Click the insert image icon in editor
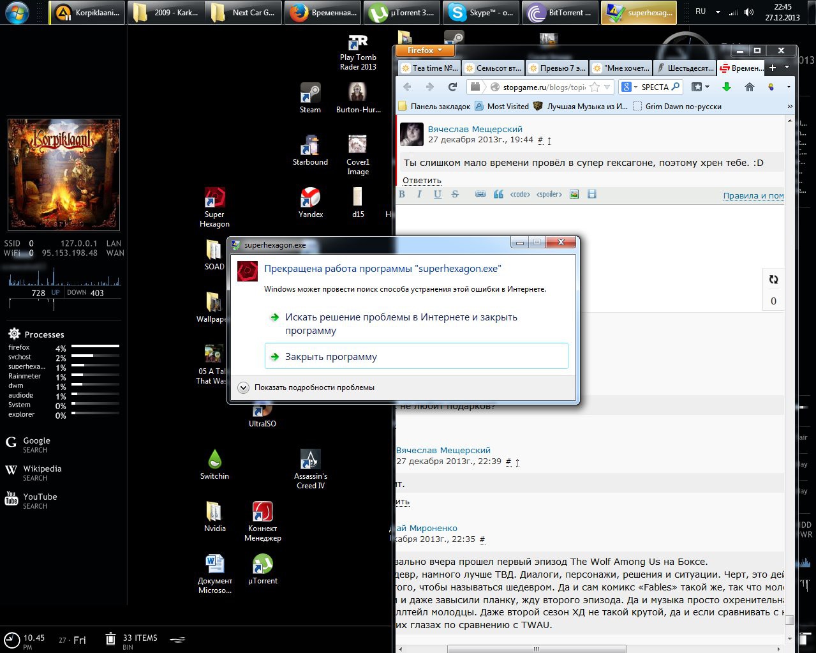 574,194
